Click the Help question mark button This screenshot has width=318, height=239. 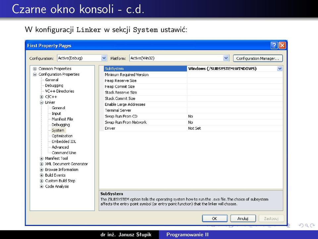coord(274,45)
